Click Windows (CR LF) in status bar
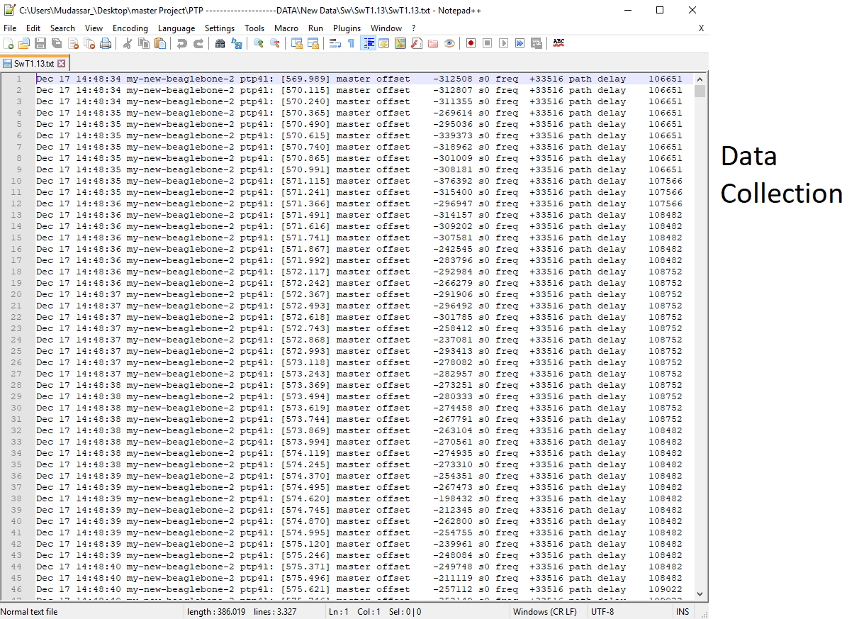The image size is (859, 619). coord(544,612)
